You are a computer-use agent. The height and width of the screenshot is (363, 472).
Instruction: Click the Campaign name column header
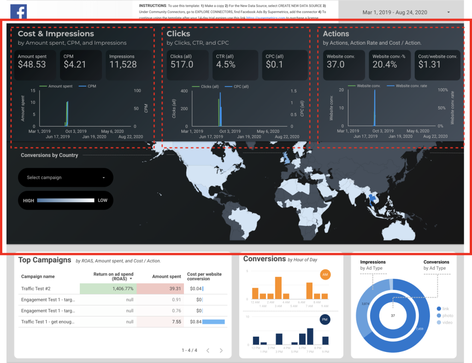pyautogui.click(x=38, y=277)
